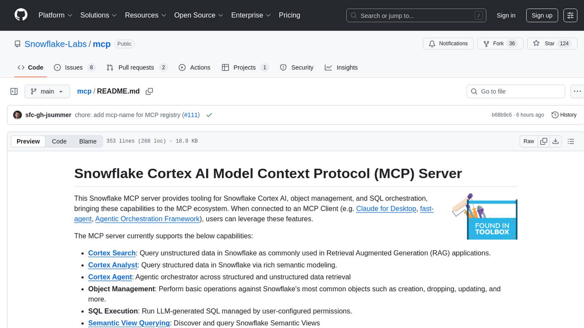Follow the Claude for Desktop link
The width and height of the screenshot is (584, 328).
click(386, 209)
